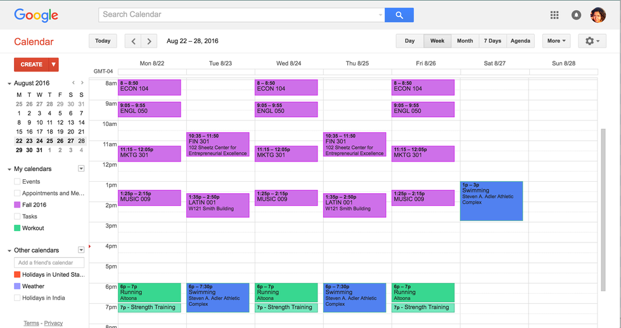The image size is (621, 328).
Task: Switch to Agenda view
Action: pyautogui.click(x=520, y=41)
